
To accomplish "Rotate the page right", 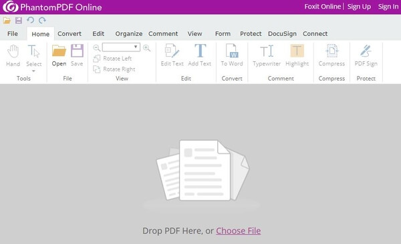I will pyautogui.click(x=114, y=69).
